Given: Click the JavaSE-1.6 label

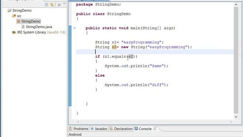Looking at the screenshot, I should point(56,32).
